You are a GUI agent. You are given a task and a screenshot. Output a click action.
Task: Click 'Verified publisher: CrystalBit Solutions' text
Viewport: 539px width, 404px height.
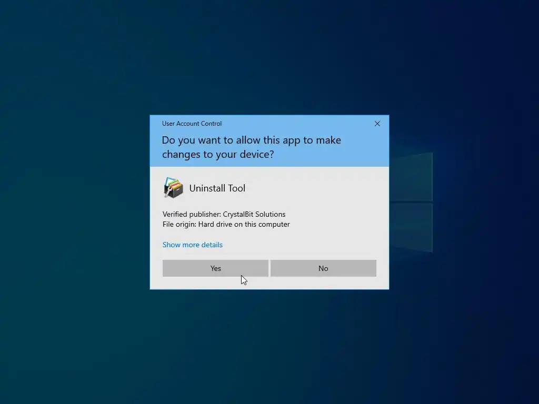pos(224,214)
